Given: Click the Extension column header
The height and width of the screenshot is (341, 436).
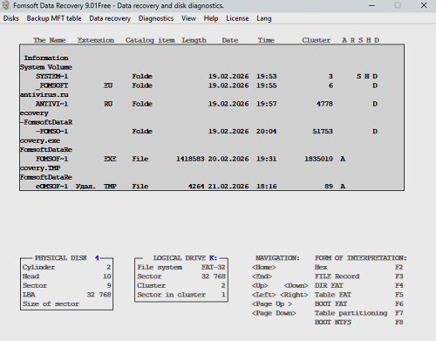Looking at the screenshot, I should (x=96, y=40).
